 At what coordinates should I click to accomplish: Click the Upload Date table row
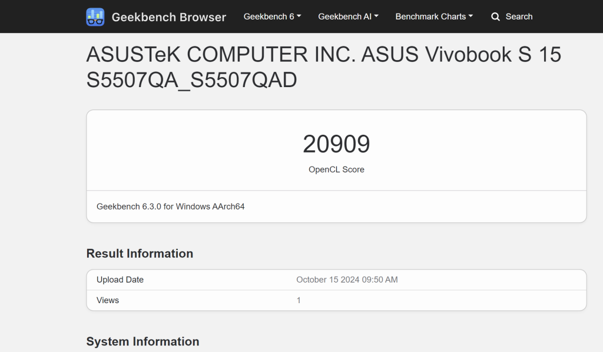336,280
